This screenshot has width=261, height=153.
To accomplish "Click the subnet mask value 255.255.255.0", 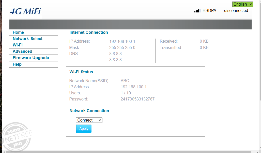I will tap(122, 47).
